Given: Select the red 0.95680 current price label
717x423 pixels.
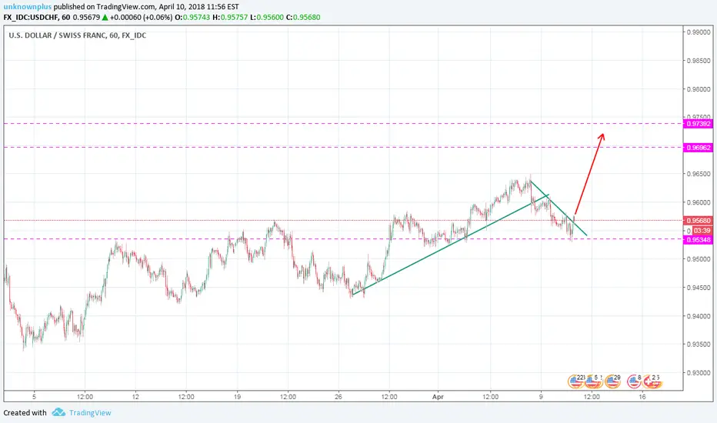Looking at the screenshot, I should [699, 221].
